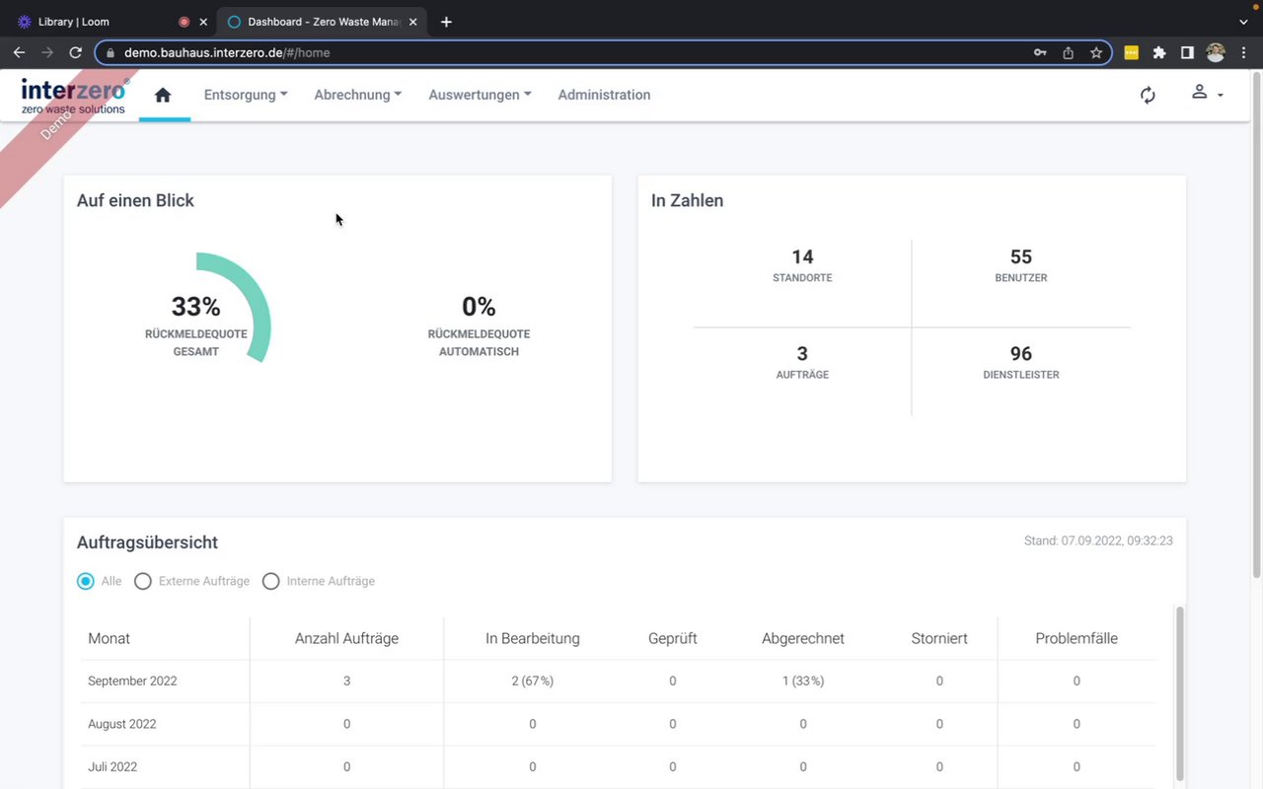Click the Loom tab recording indicator
Screen dimensions: 1263x789
184,22
